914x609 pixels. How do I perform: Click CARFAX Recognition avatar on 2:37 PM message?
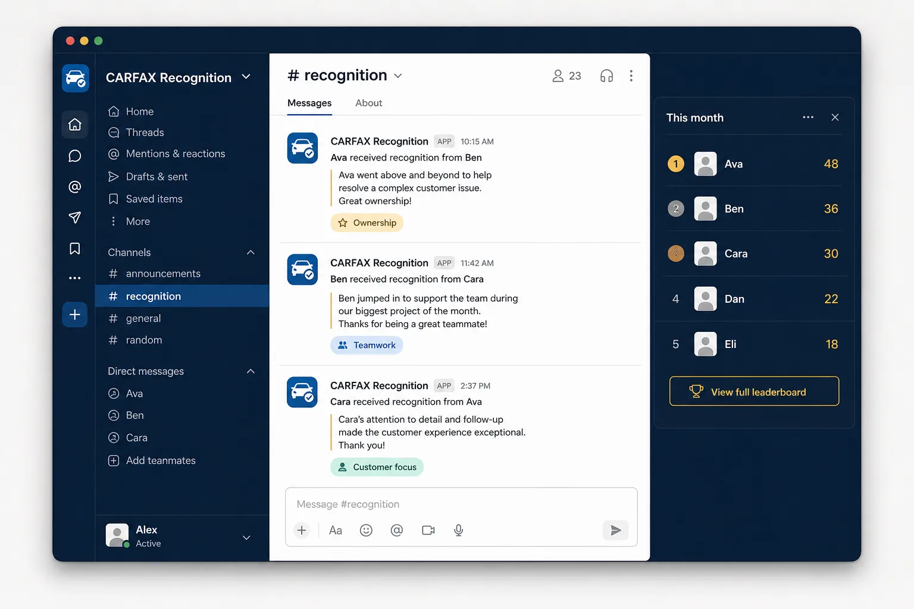302,392
